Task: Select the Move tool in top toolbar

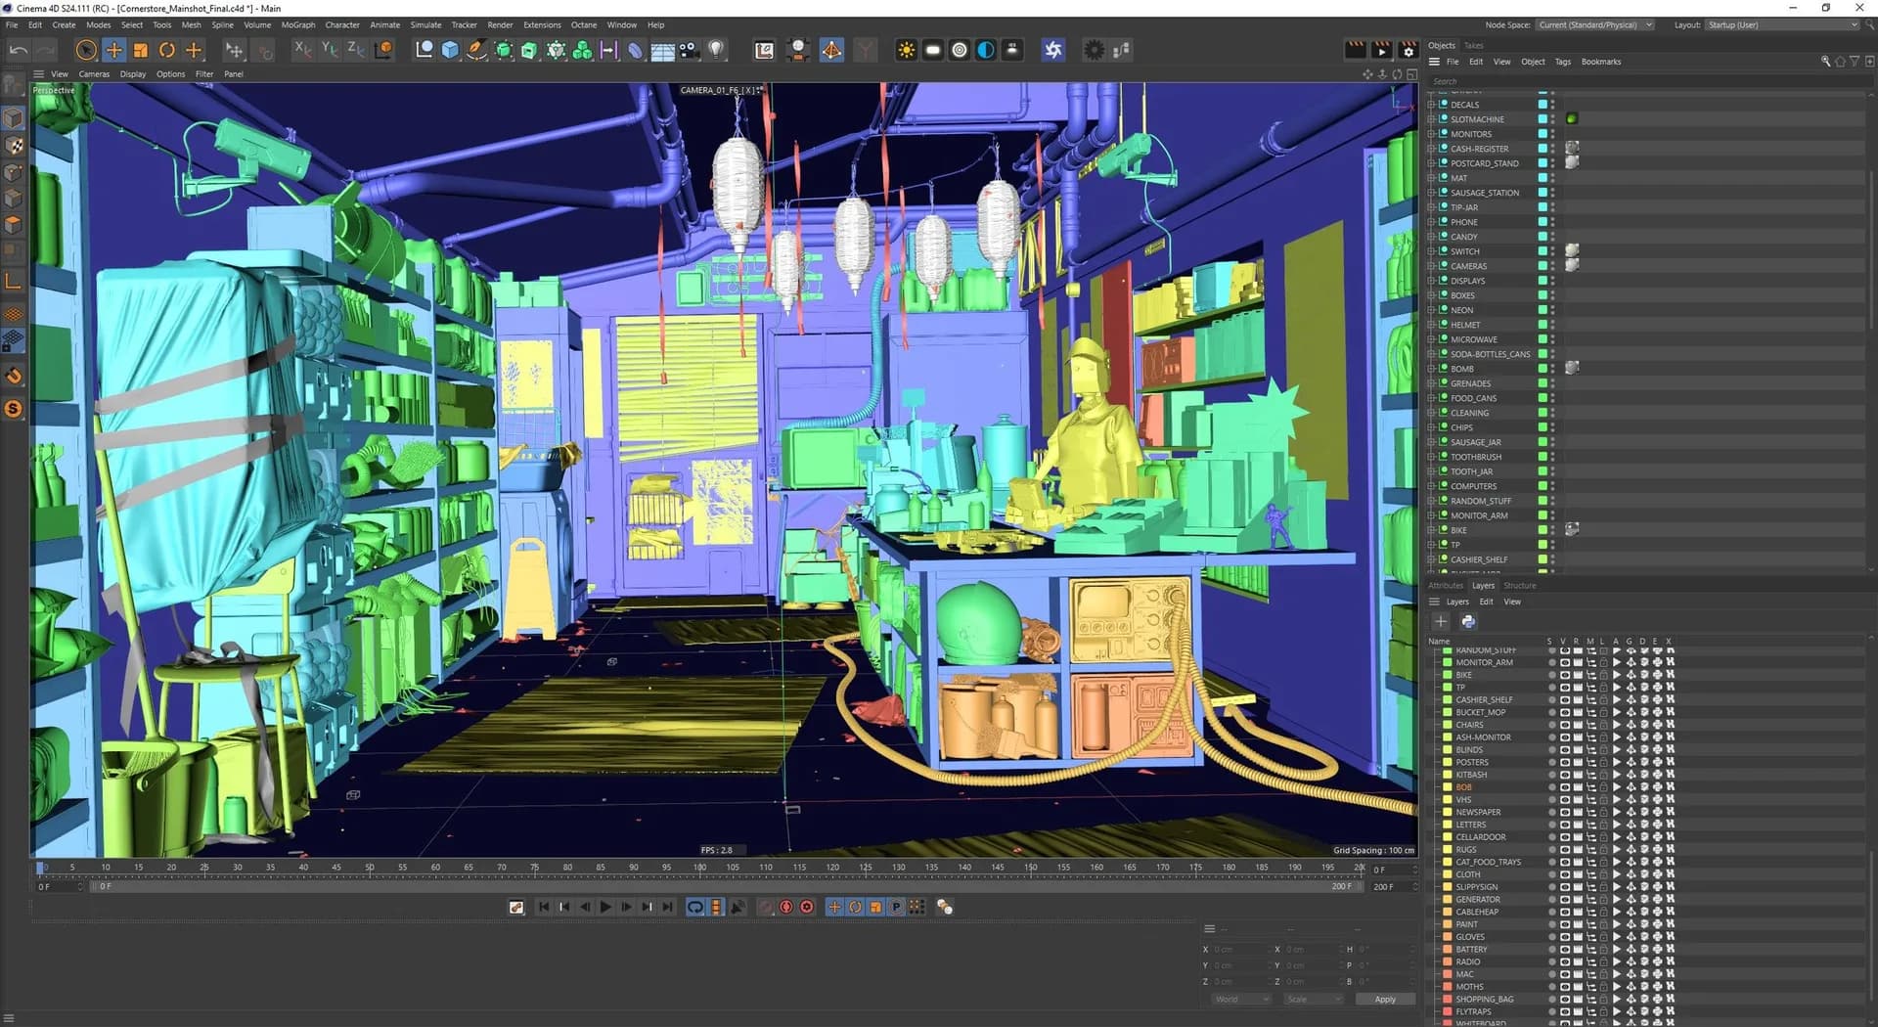Action: click(x=113, y=50)
